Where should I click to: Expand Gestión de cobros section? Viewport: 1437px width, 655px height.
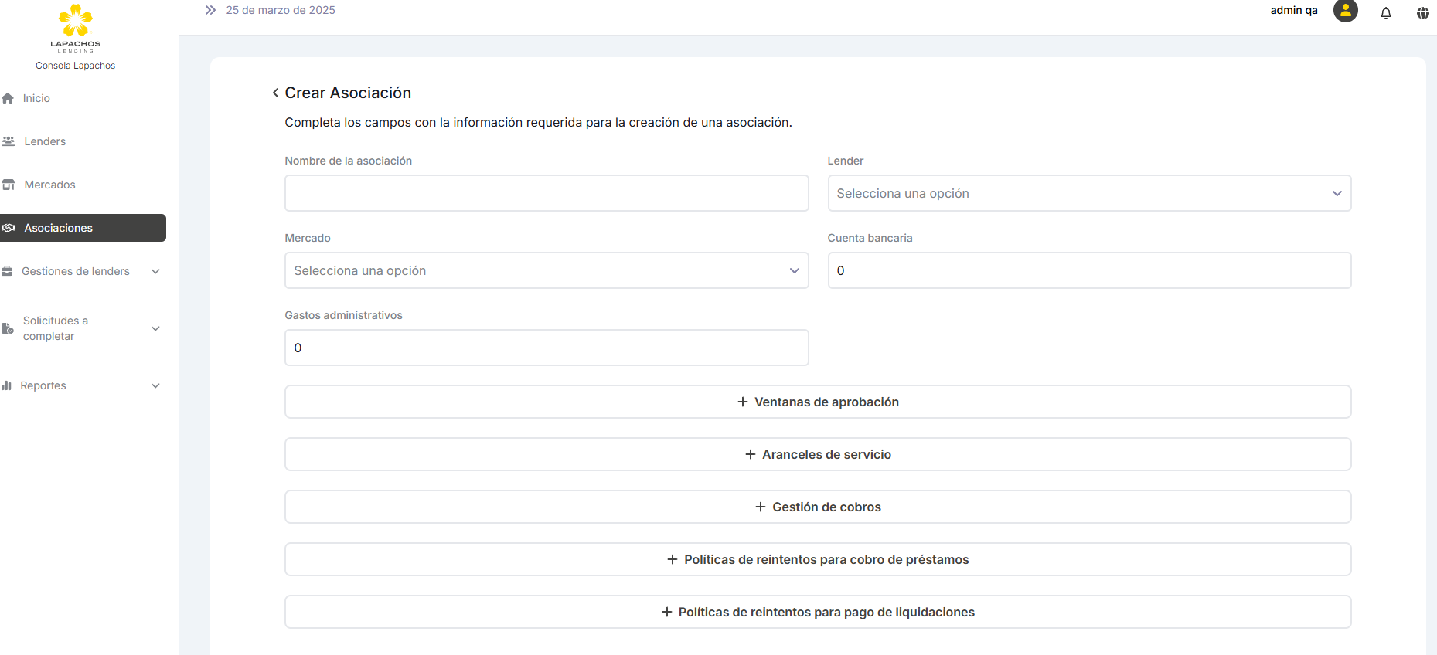click(x=817, y=507)
